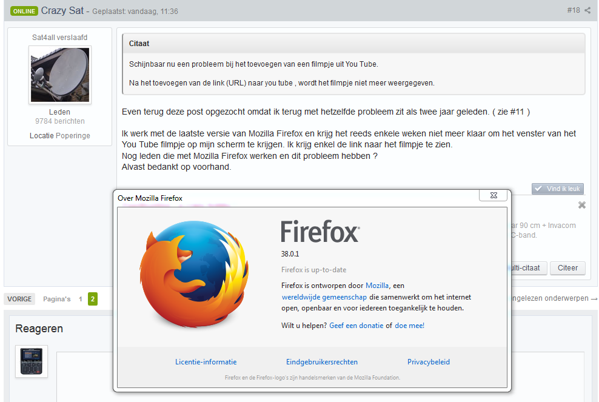Click the receiver avatar in the Reageren section

click(x=32, y=361)
